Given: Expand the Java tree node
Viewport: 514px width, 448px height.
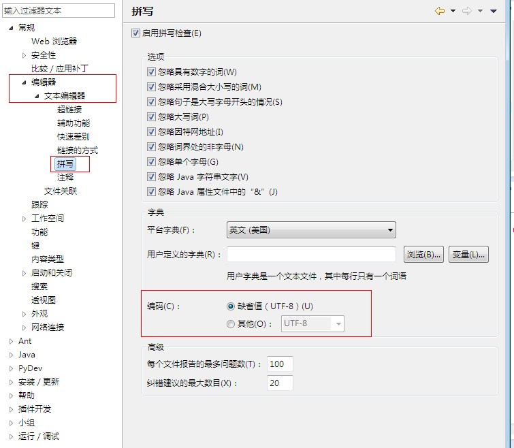Looking at the screenshot, I should coord(11,355).
